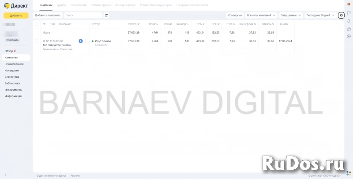Click in the Поиск search field

click(83, 15)
